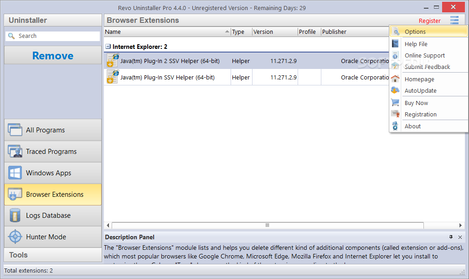
Task: Click the Options gear icon in the menu
Action: 396,32
